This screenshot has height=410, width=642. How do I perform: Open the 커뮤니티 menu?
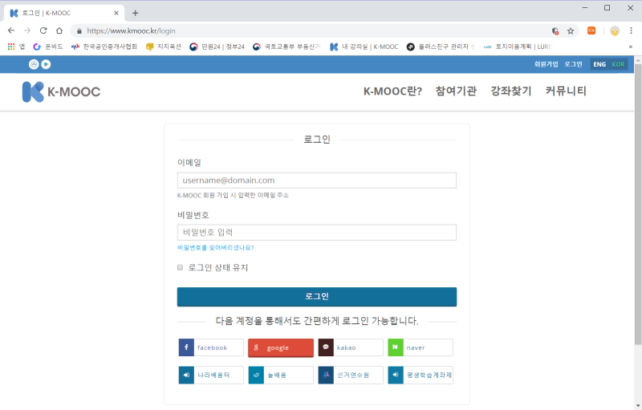566,91
